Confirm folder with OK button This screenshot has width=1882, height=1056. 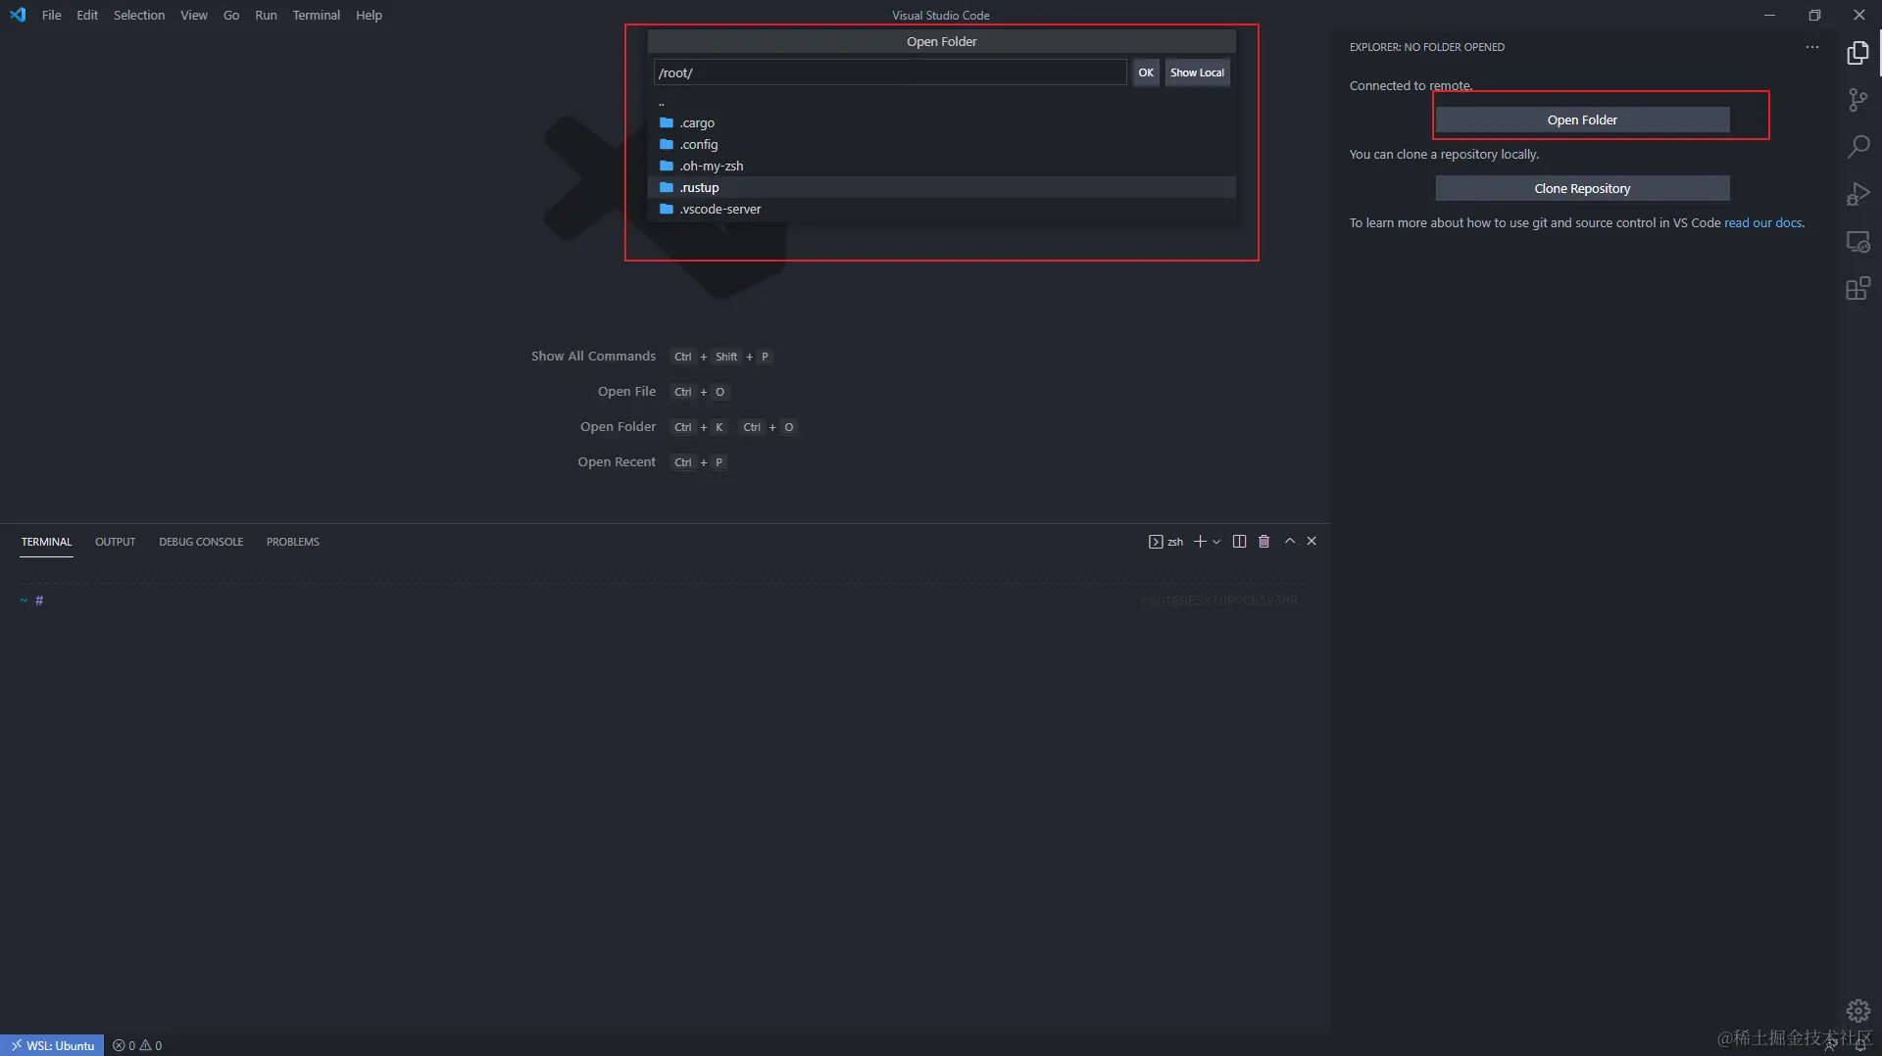(x=1146, y=72)
